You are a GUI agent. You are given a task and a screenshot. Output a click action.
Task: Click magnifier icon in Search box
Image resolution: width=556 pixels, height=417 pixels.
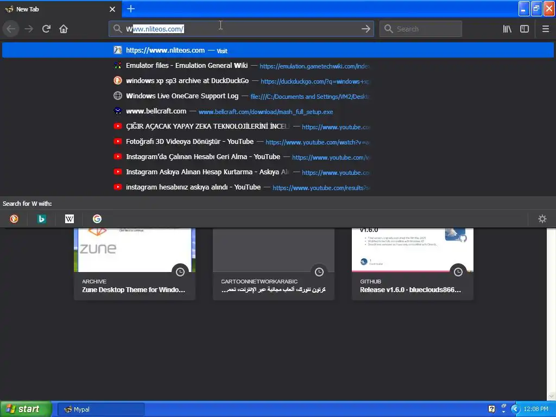pos(389,29)
